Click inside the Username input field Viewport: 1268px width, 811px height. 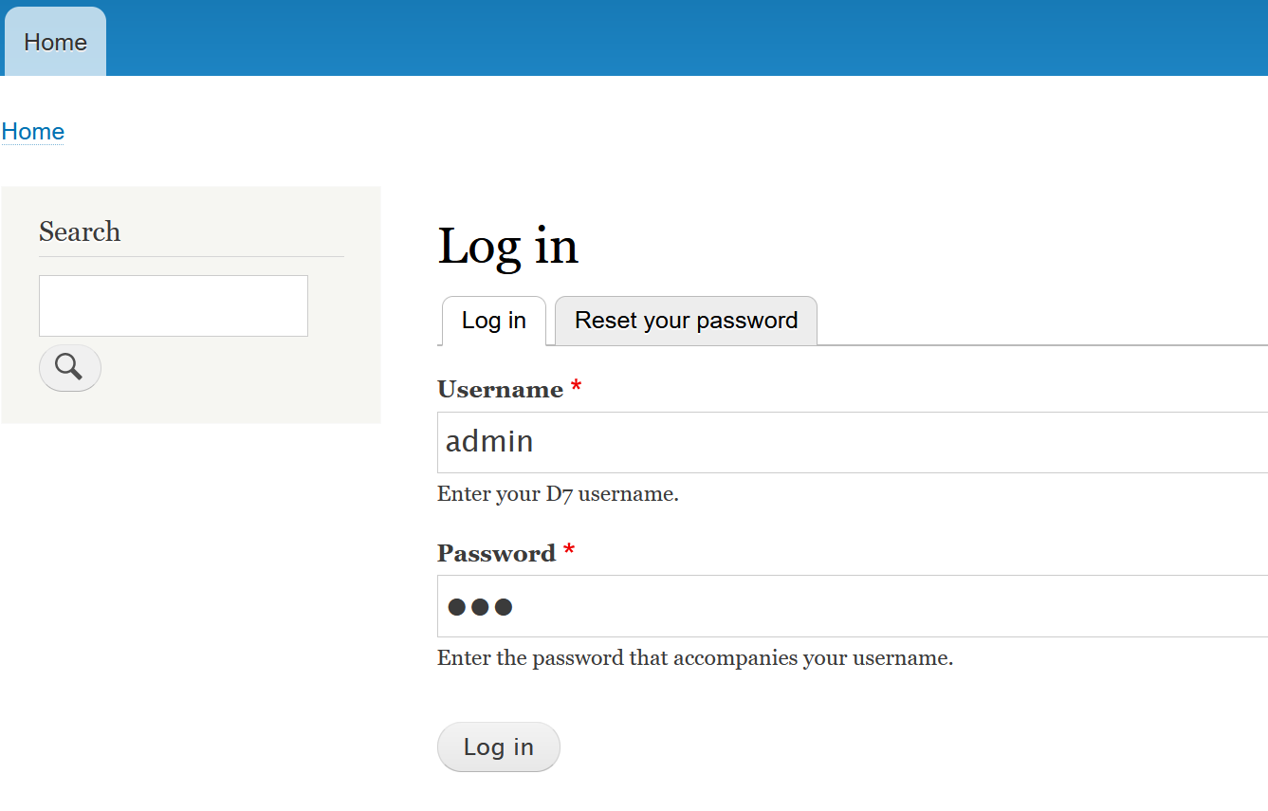click(x=854, y=442)
